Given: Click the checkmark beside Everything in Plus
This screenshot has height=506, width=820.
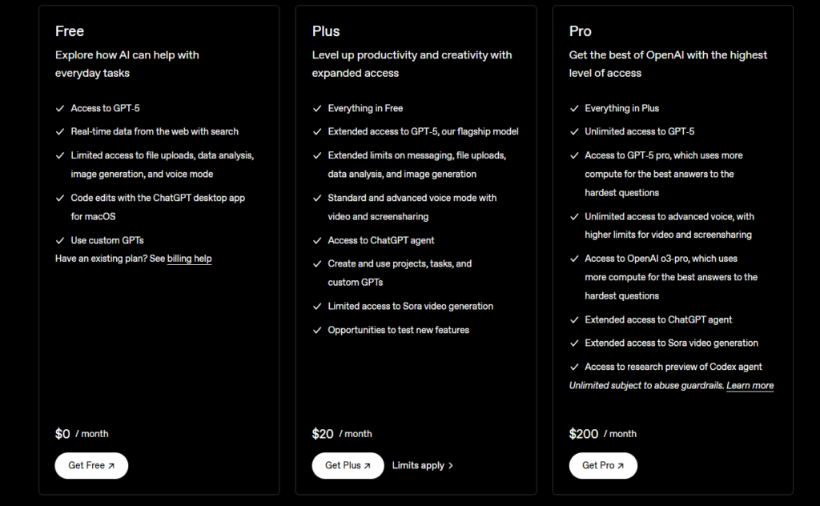Looking at the screenshot, I should pyautogui.click(x=574, y=108).
